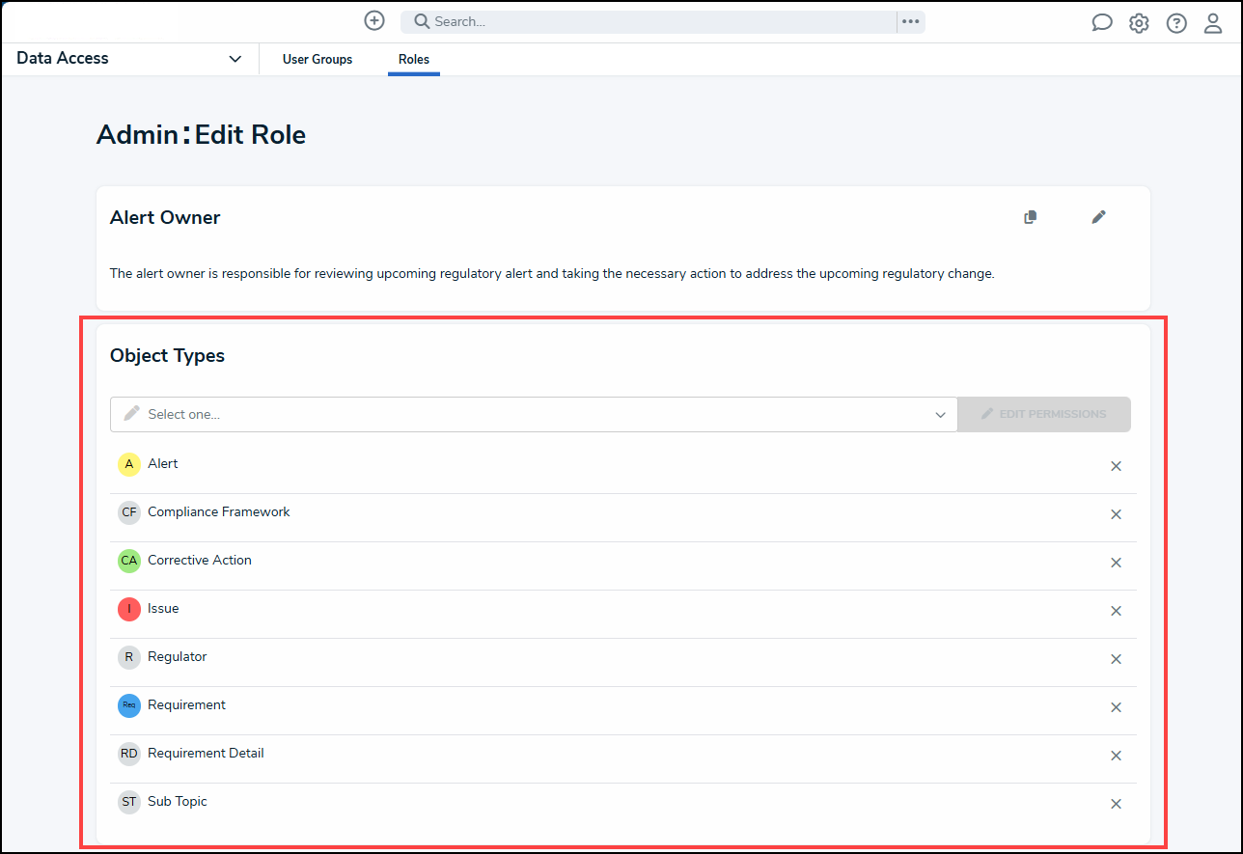Remove the Alert object type
The height and width of the screenshot is (854, 1243).
1116,466
